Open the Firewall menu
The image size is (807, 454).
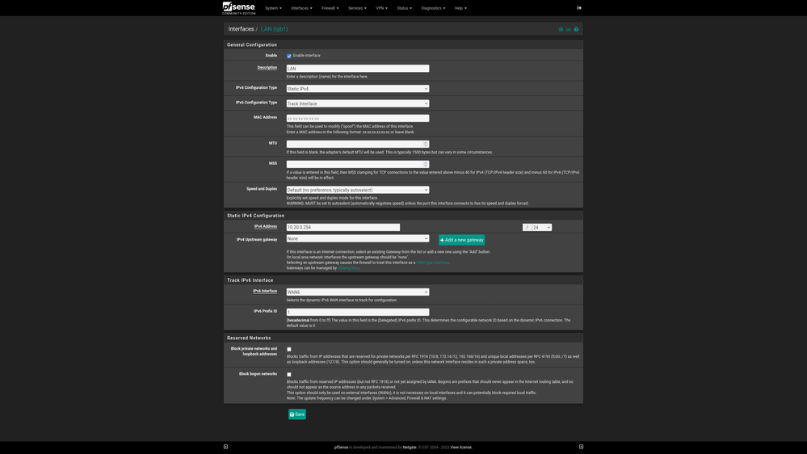click(330, 8)
